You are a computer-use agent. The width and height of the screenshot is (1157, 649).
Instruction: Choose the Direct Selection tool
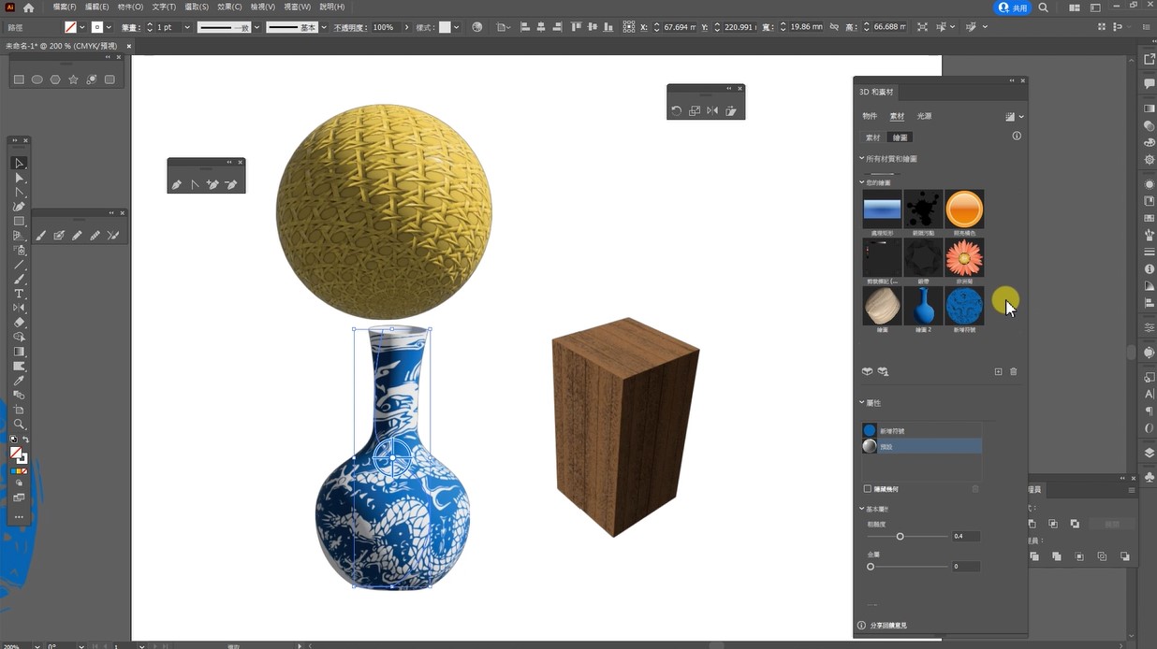[19, 178]
